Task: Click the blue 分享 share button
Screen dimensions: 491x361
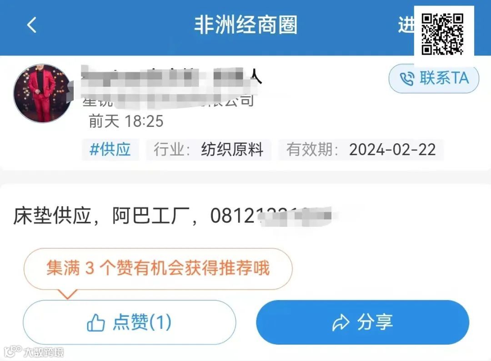Action: point(363,322)
